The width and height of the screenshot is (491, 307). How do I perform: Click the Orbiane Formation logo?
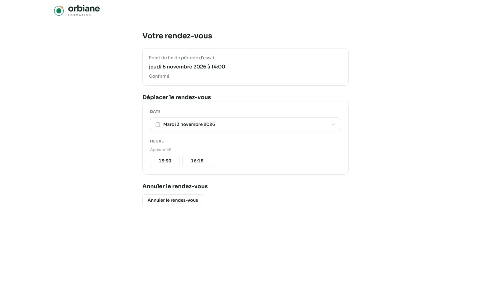77,10
